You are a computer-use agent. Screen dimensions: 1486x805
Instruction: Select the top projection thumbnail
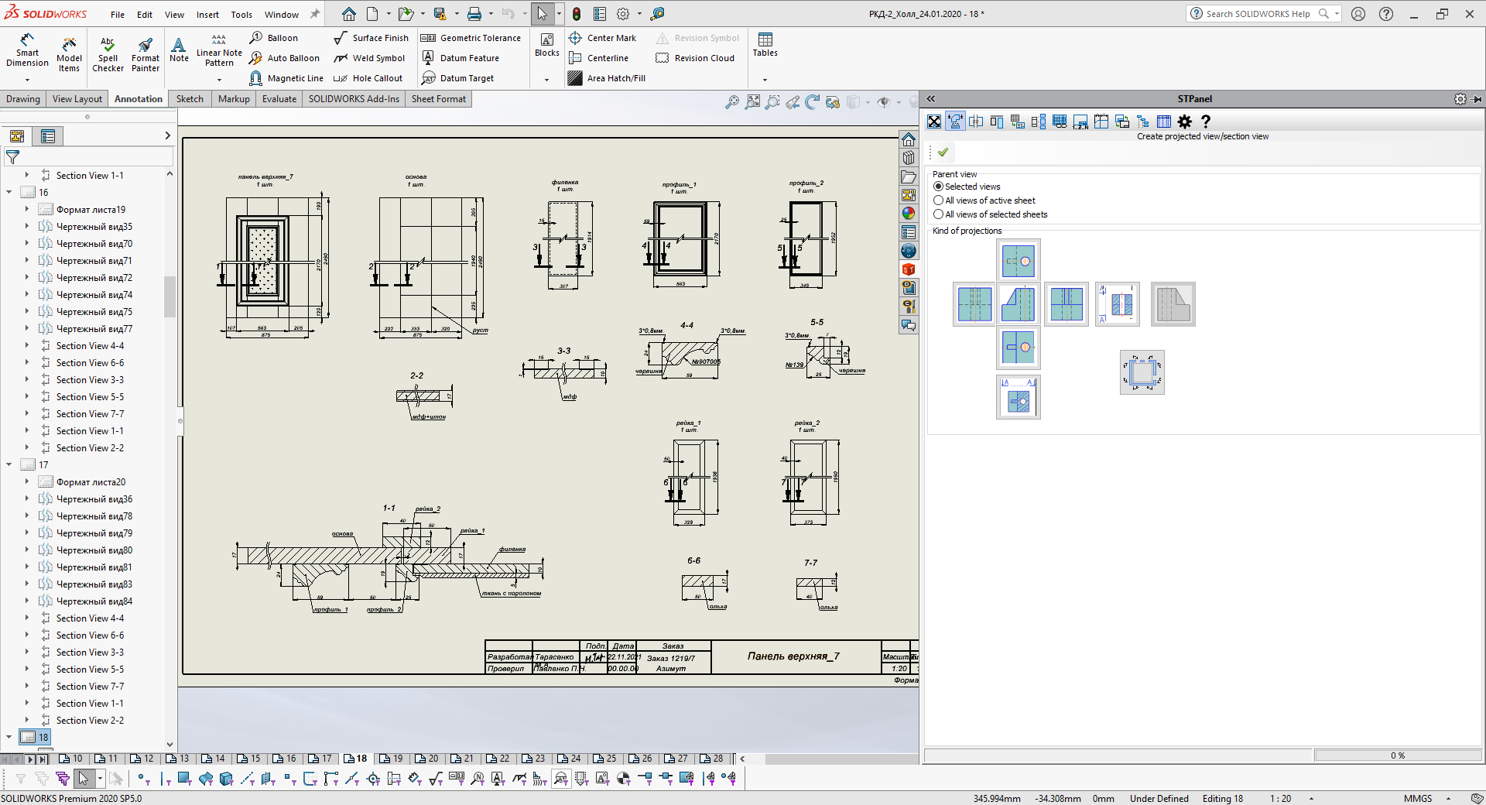(1019, 261)
